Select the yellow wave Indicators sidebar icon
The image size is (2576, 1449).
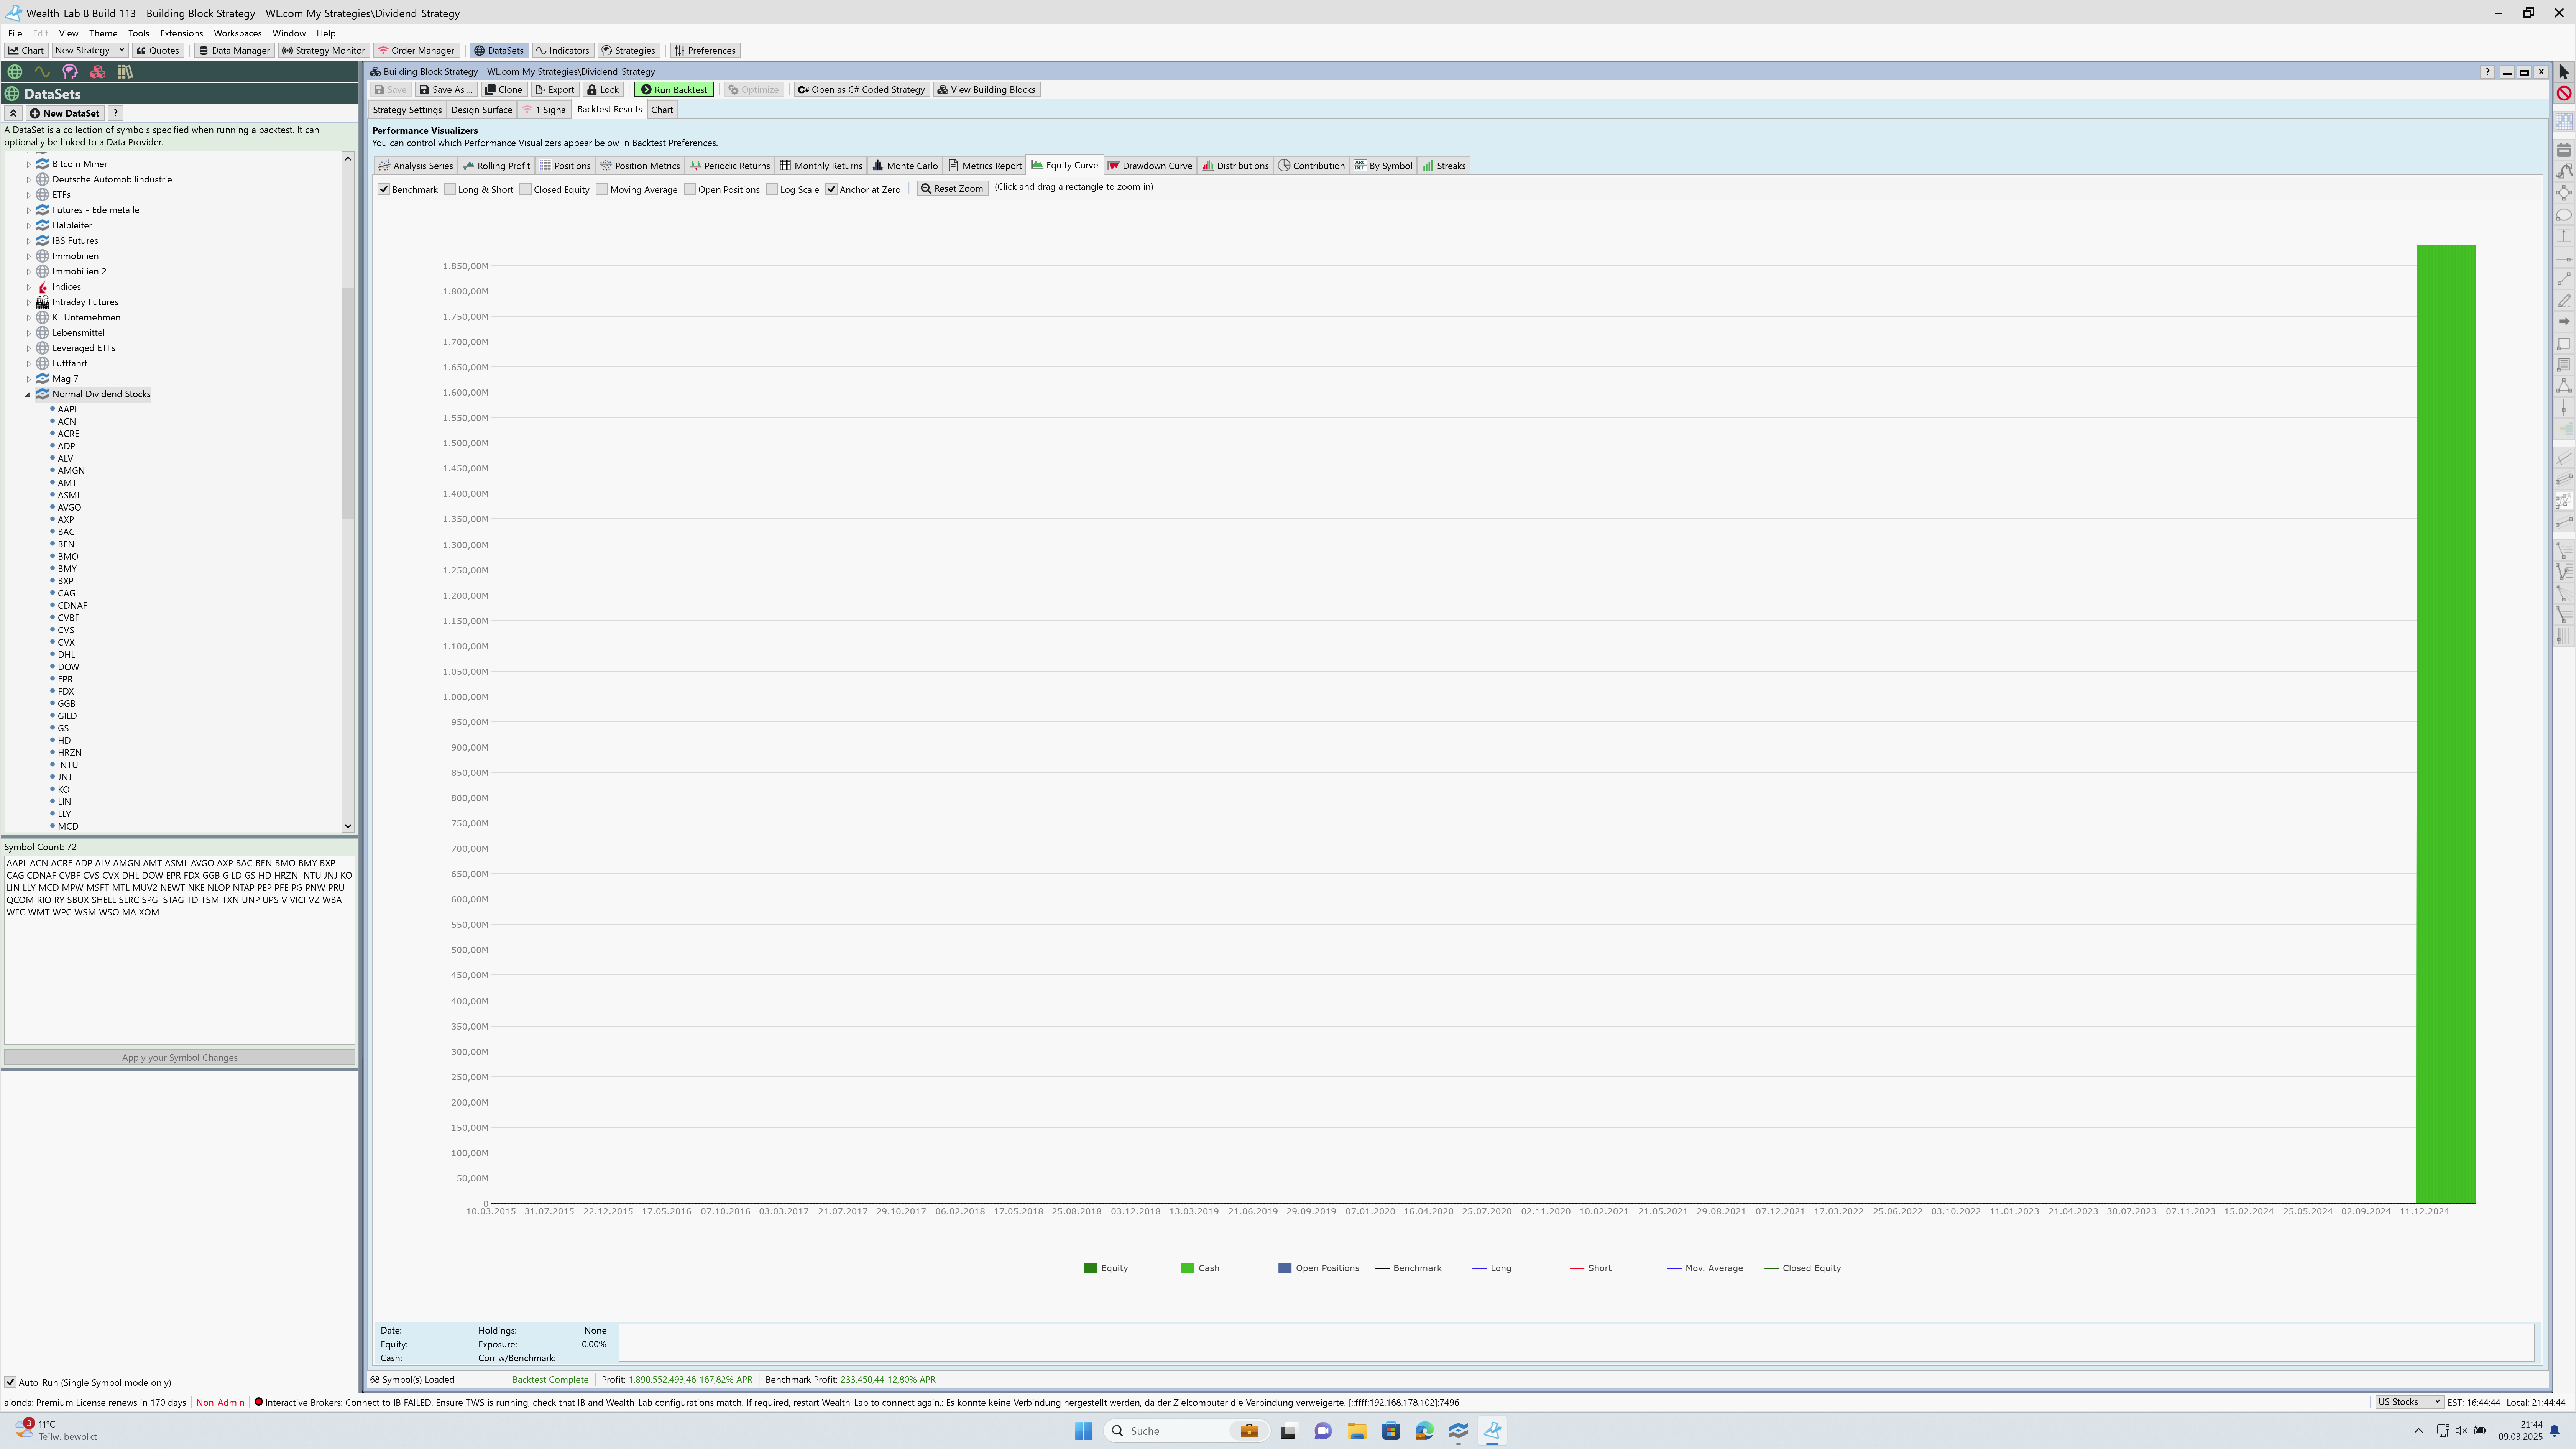pos(42,72)
